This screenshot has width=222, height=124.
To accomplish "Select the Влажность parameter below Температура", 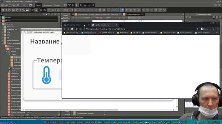I will (14, 76).
